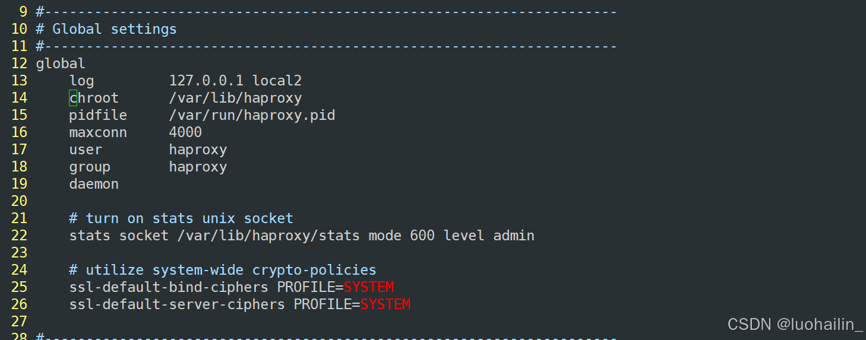Click the daemon keyword on line 19
Viewport: 866px width, 340px height.
pyautogui.click(x=94, y=184)
